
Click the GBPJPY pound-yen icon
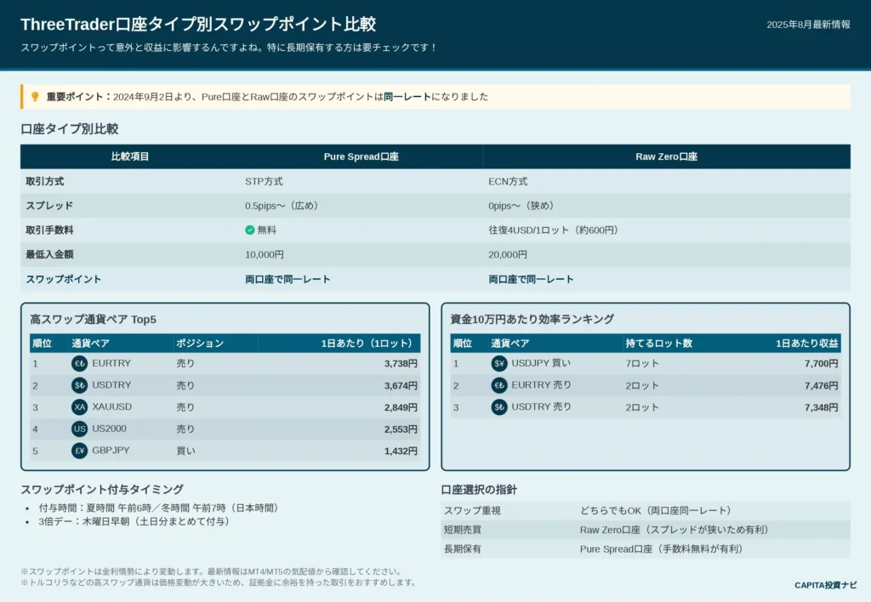point(79,451)
